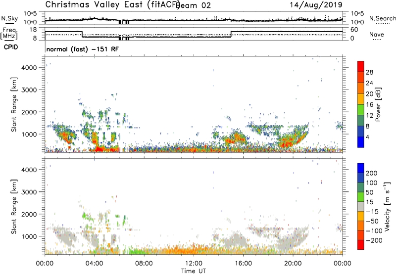Pick the orange 20–24 dB power colorbar segment
396x274 pixels.
point(361,89)
